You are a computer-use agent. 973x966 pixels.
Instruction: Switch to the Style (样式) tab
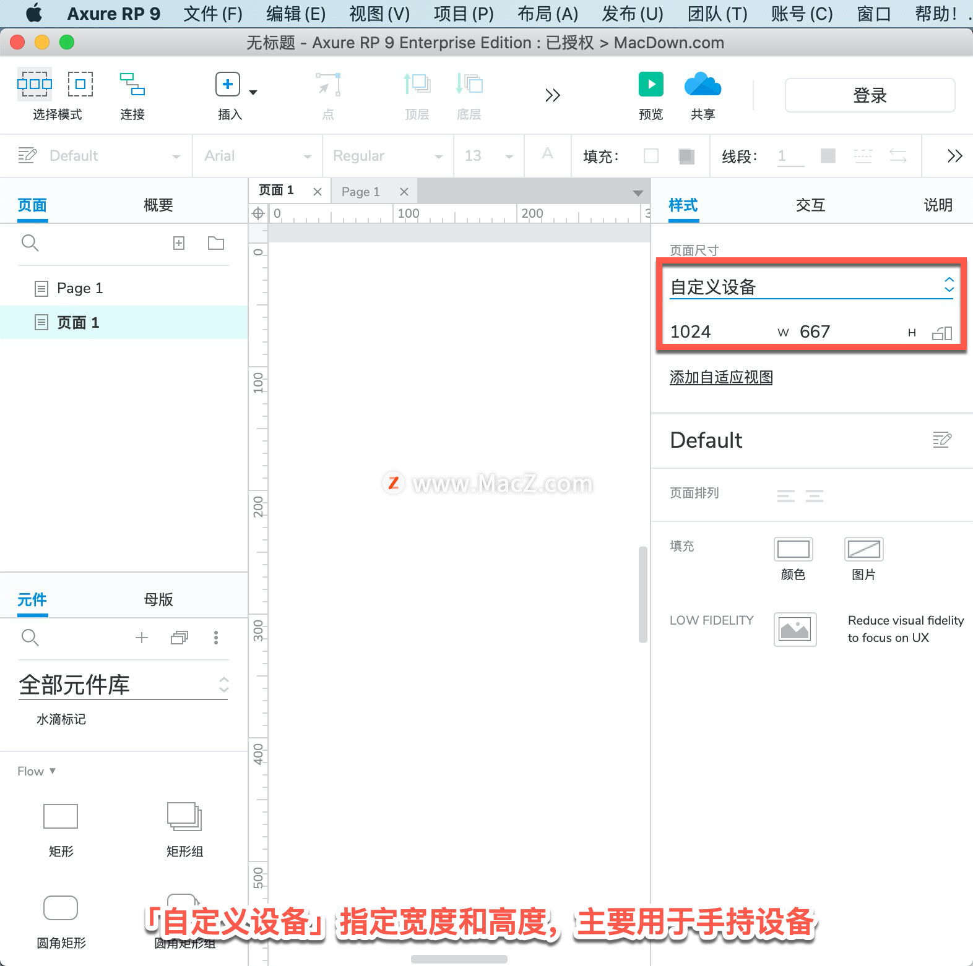(x=683, y=205)
